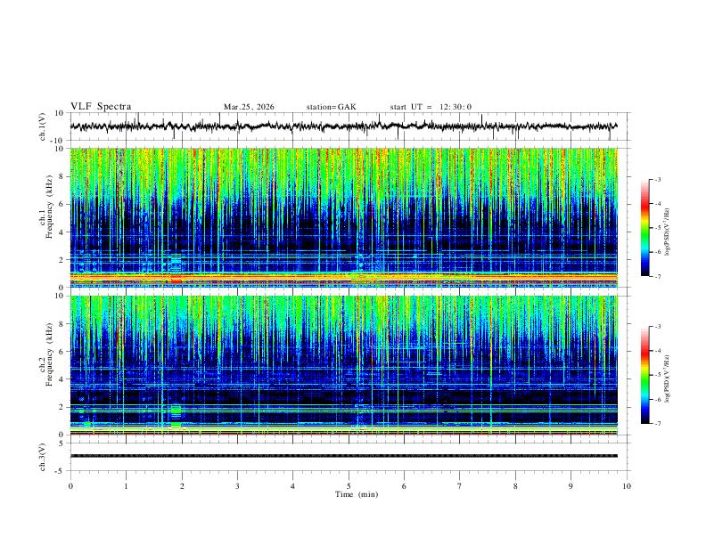Click the "-6" tick on ch.2 colorbar
This screenshot has width=706, height=545.
click(657, 399)
